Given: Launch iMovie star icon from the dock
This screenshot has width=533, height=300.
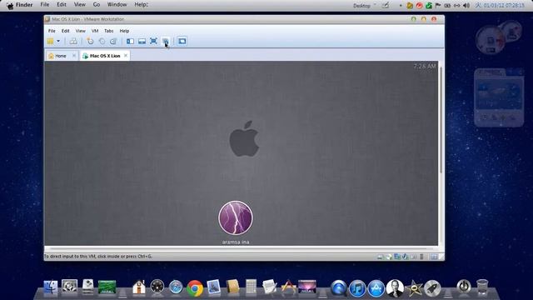Looking at the screenshot, I should coord(414,288).
